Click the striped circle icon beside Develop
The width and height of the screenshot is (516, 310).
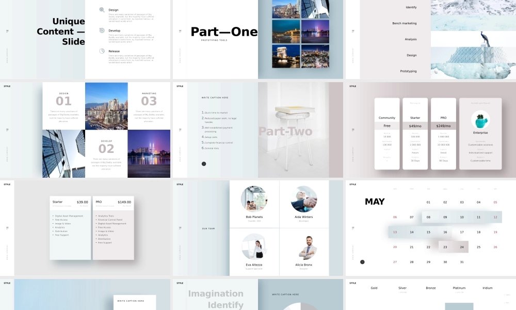point(102,30)
